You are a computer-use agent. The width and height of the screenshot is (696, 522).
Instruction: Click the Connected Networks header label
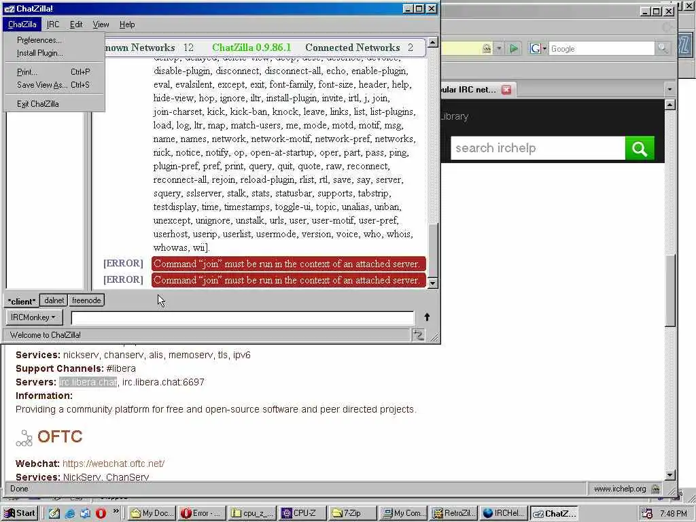coord(353,48)
